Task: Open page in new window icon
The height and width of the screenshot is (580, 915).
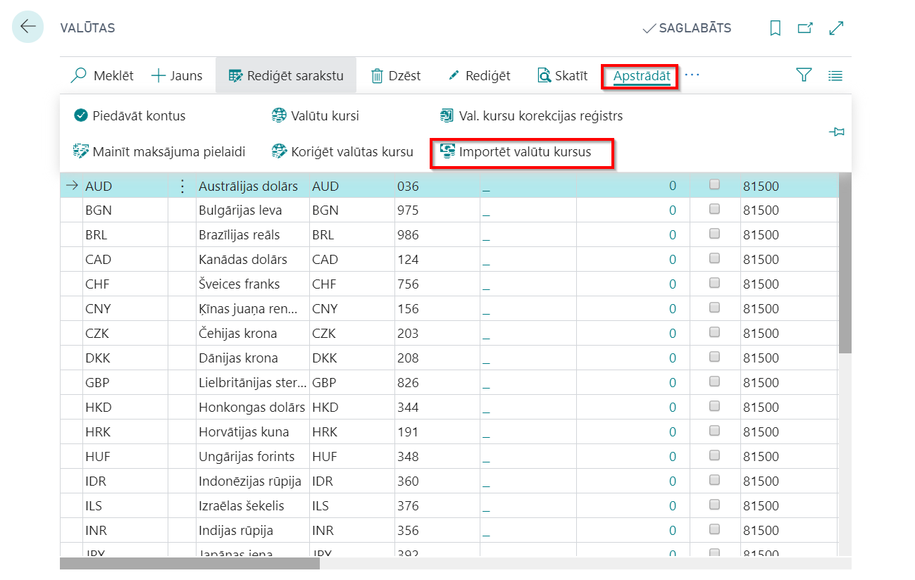Action: point(805,28)
